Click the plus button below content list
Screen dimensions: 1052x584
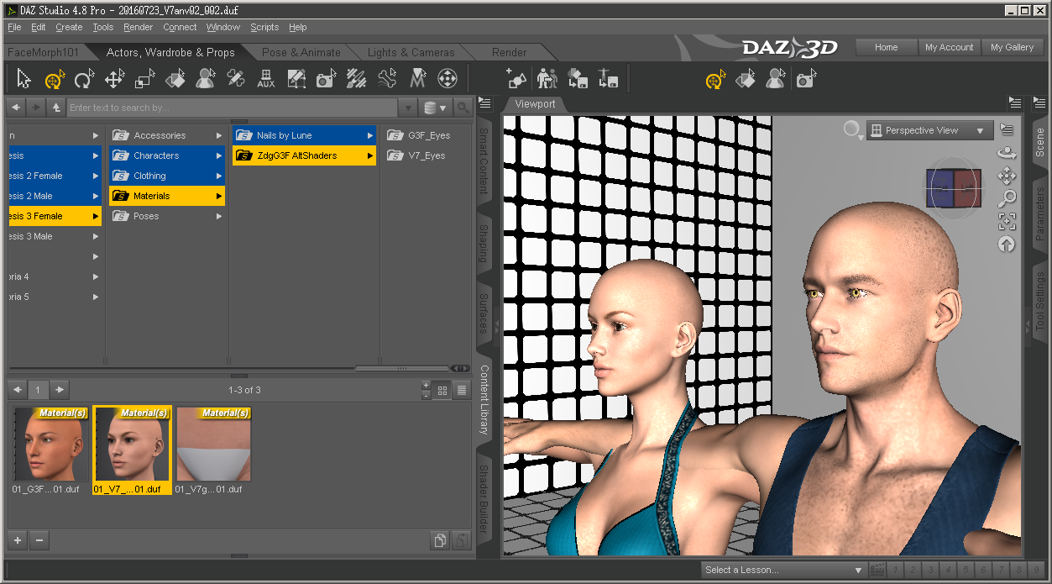(x=18, y=540)
